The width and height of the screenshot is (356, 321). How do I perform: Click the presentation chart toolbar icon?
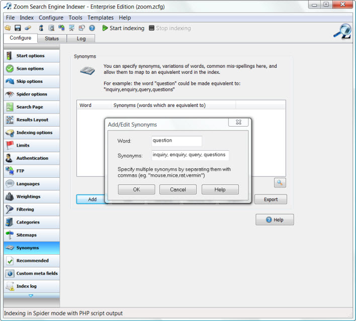pyautogui.click(x=71, y=28)
